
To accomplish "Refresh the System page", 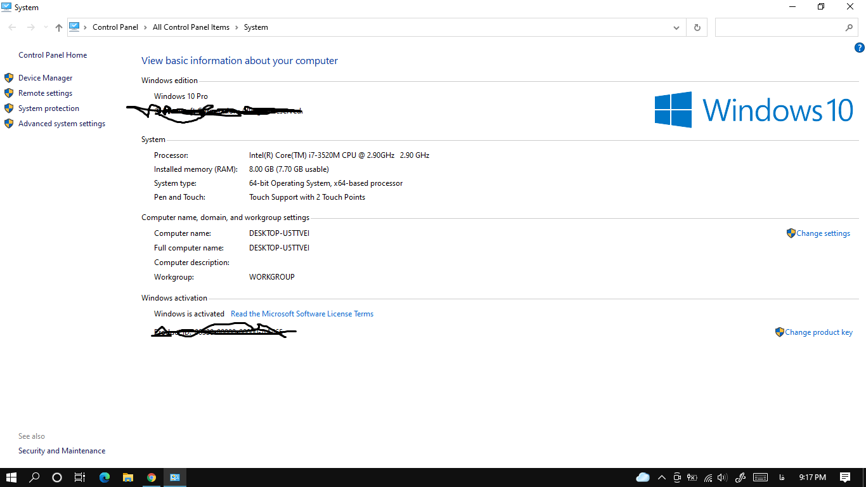I will (x=697, y=27).
